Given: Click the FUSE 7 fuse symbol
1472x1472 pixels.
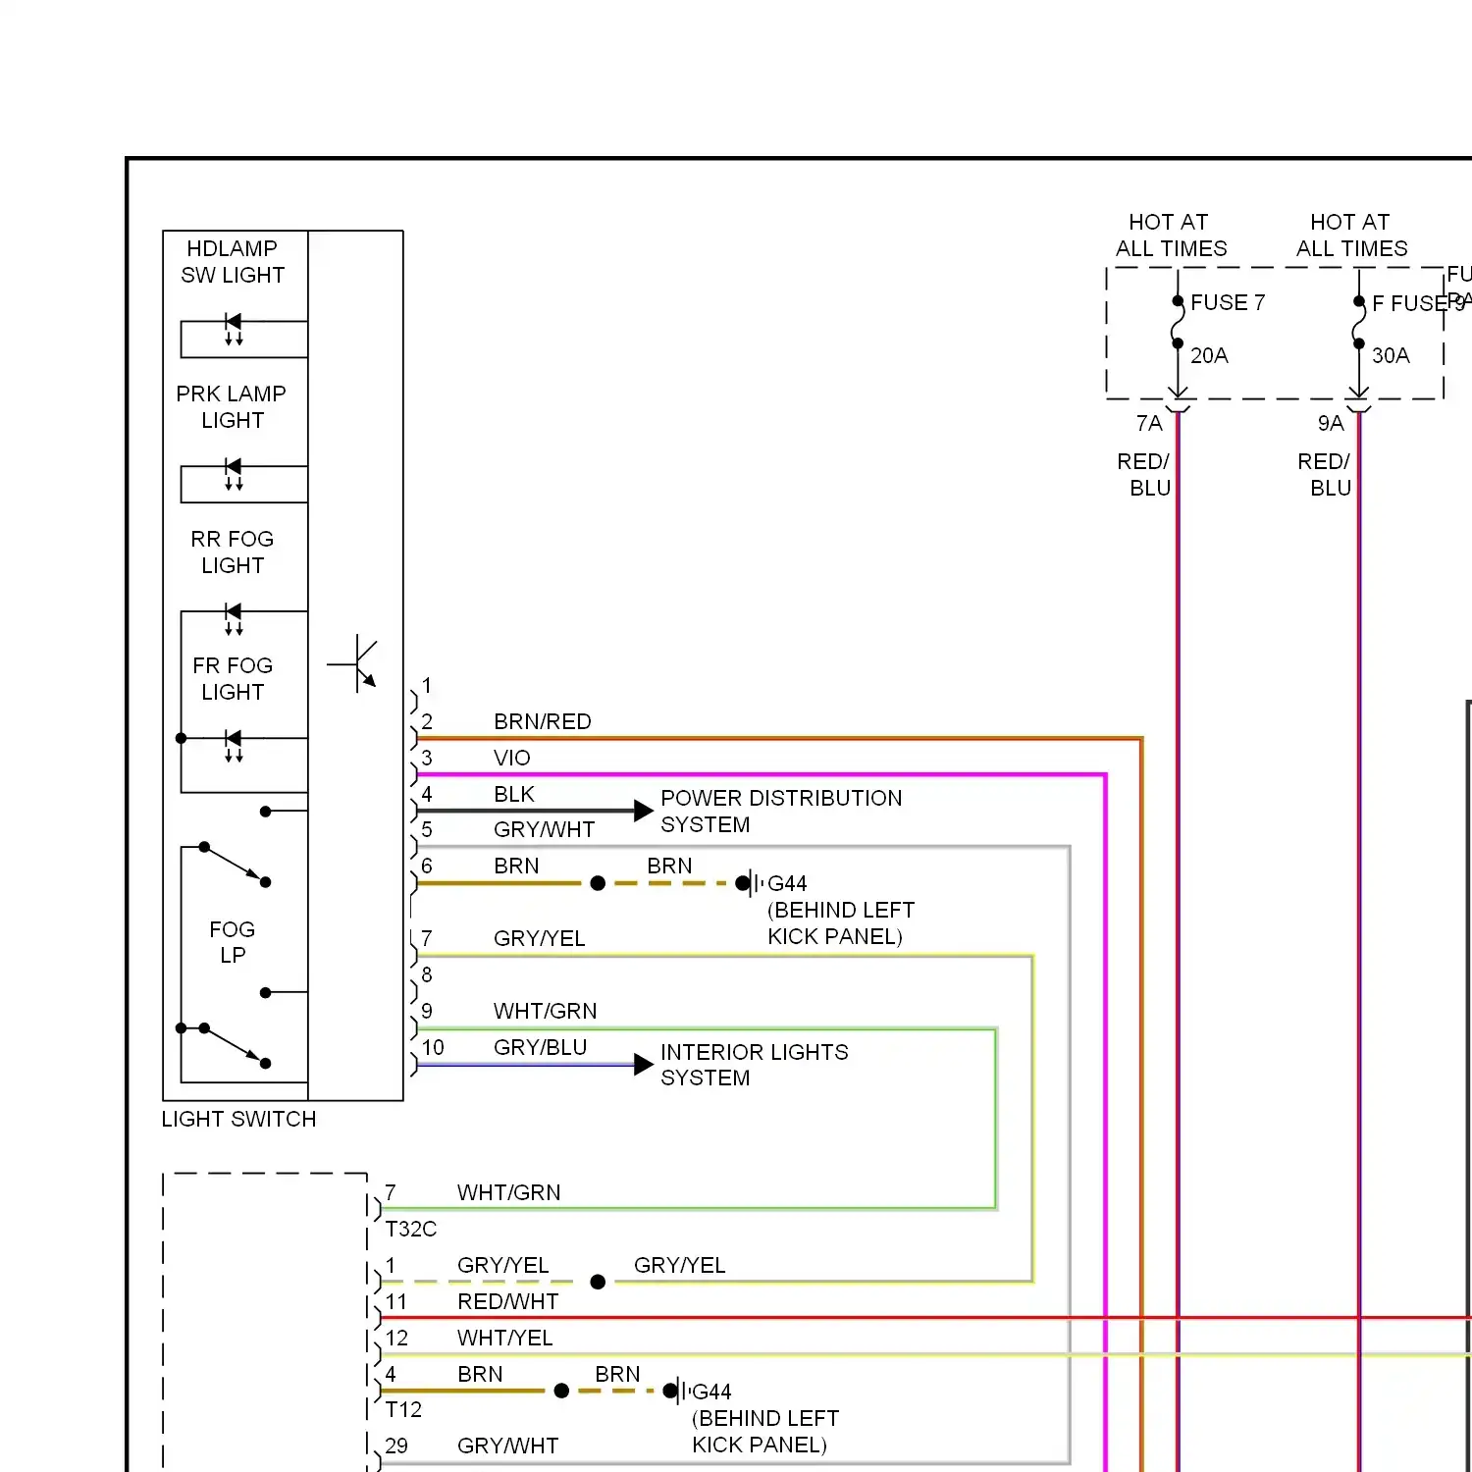Looking at the screenshot, I should tap(1178, 323).
